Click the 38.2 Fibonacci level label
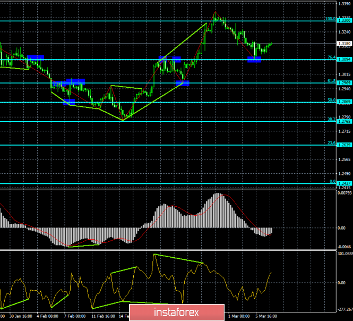 click(331, 119)
